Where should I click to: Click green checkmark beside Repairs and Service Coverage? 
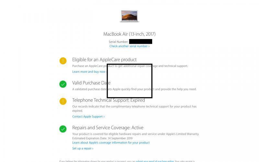(63, 129)
